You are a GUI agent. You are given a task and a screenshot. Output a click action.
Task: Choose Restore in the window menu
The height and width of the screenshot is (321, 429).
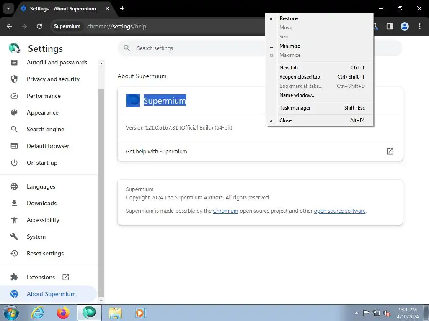point(319,18)
